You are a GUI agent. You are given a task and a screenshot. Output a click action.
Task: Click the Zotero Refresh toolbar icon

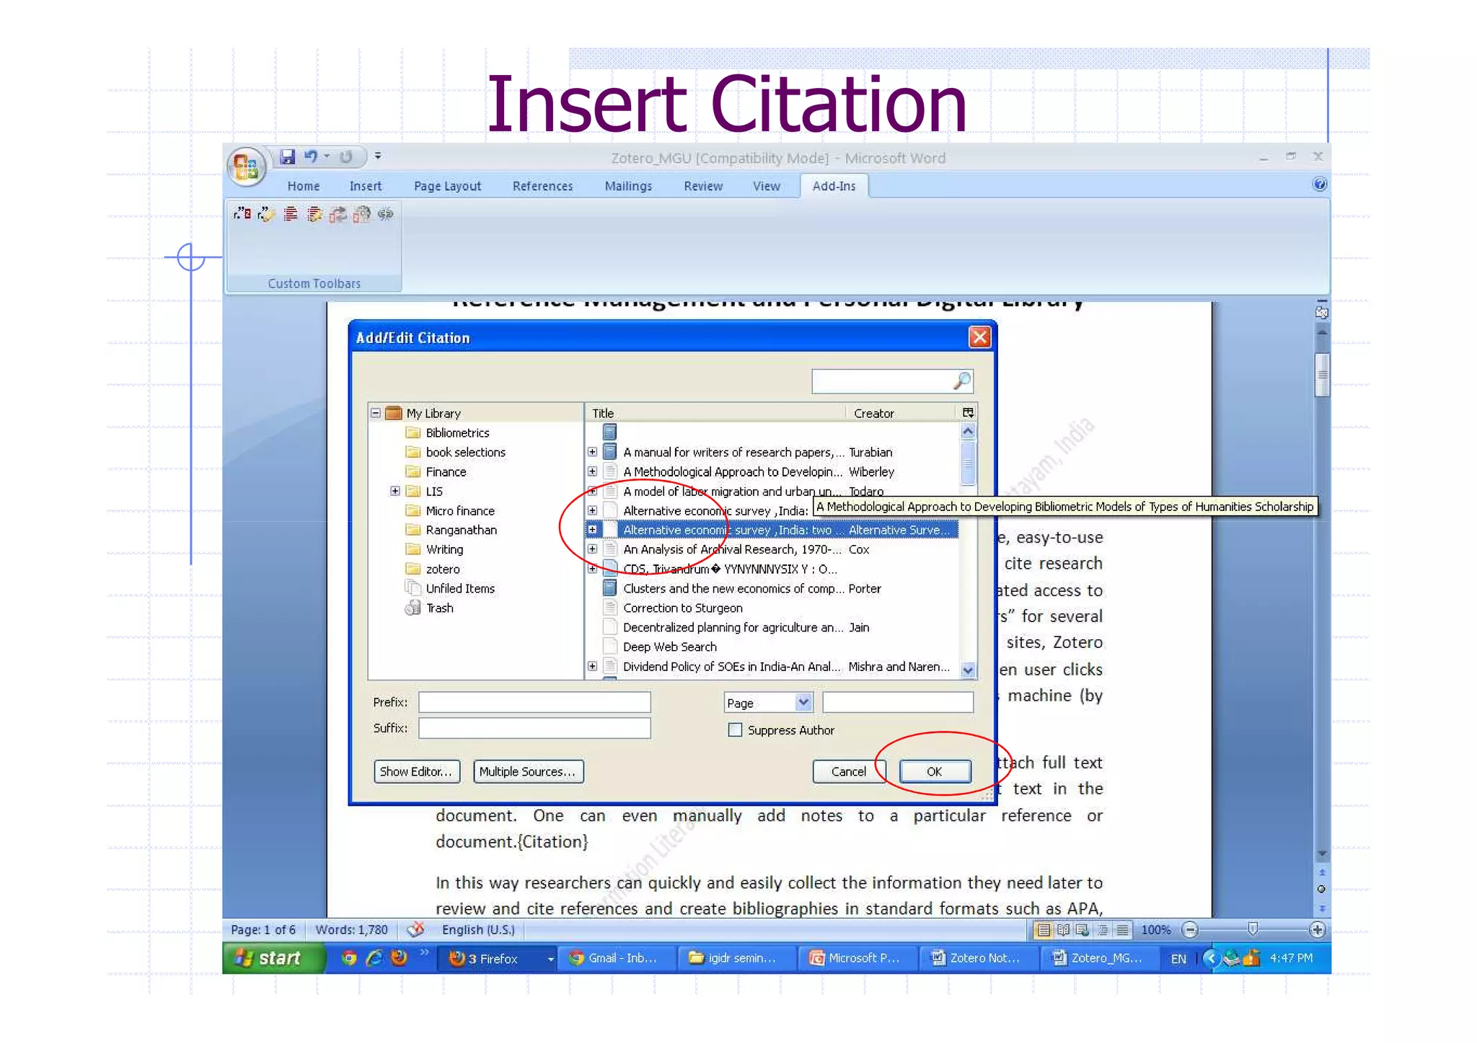(338, 214)
